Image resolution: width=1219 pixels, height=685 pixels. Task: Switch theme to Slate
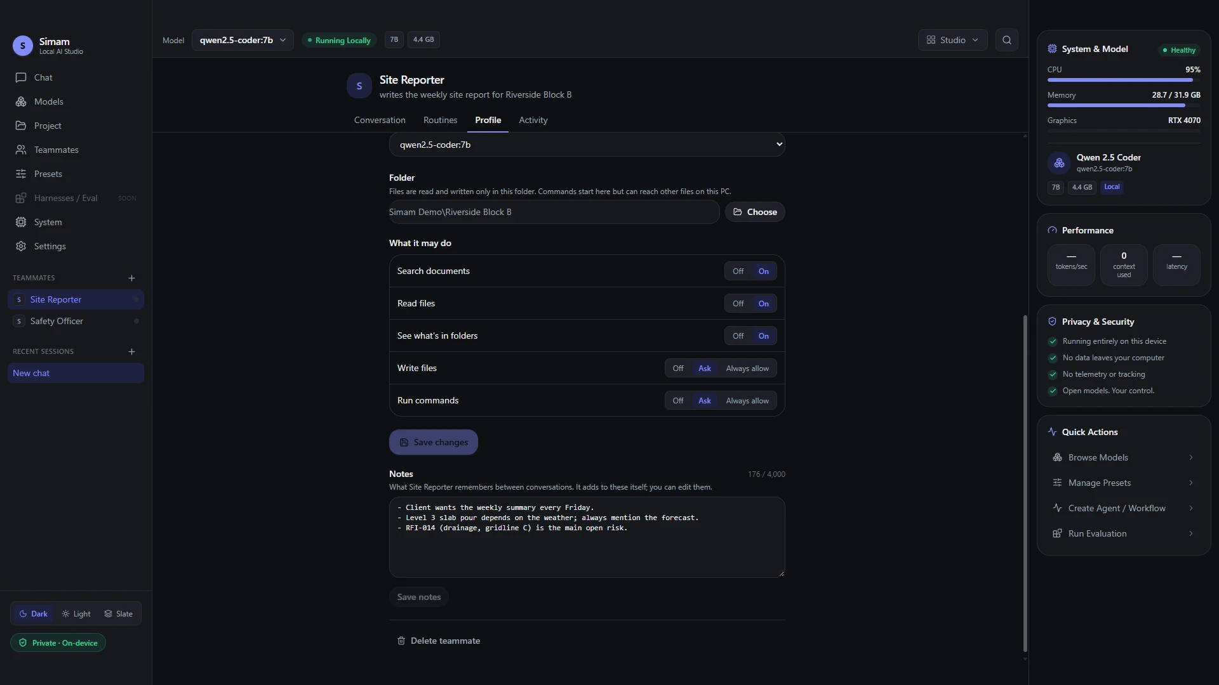pyautogui.click(x=119, y=614)
